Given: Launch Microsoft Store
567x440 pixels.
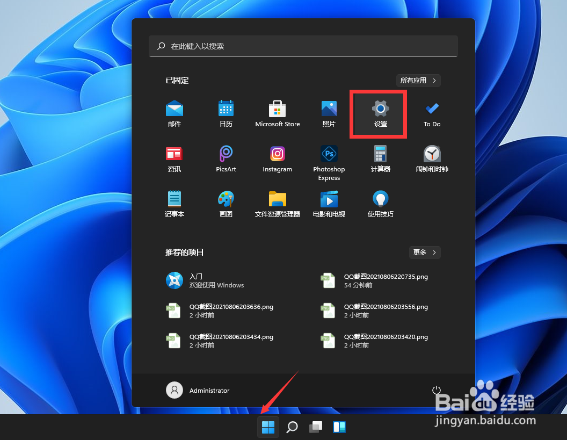Looking at the screenshot, I should 278,113.
